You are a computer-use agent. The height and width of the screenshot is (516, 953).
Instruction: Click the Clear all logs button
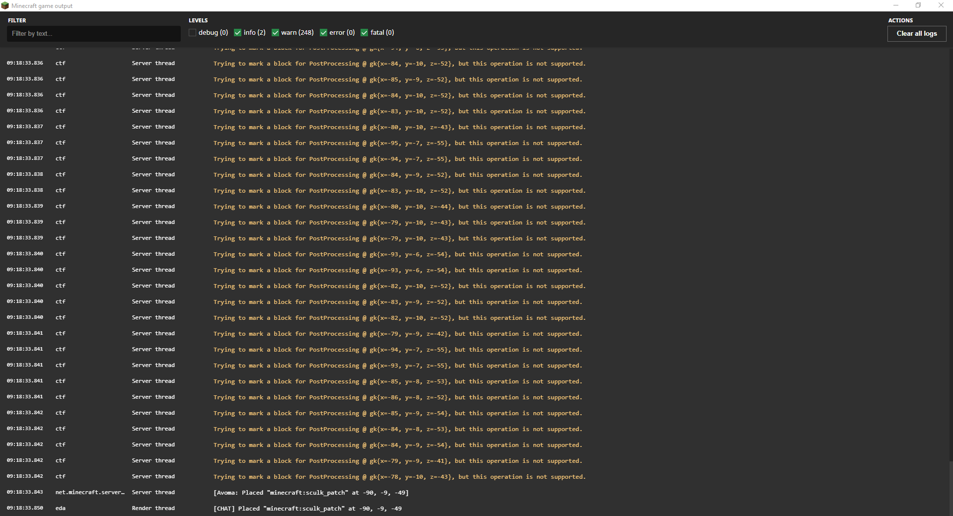[x=917, y=33]
